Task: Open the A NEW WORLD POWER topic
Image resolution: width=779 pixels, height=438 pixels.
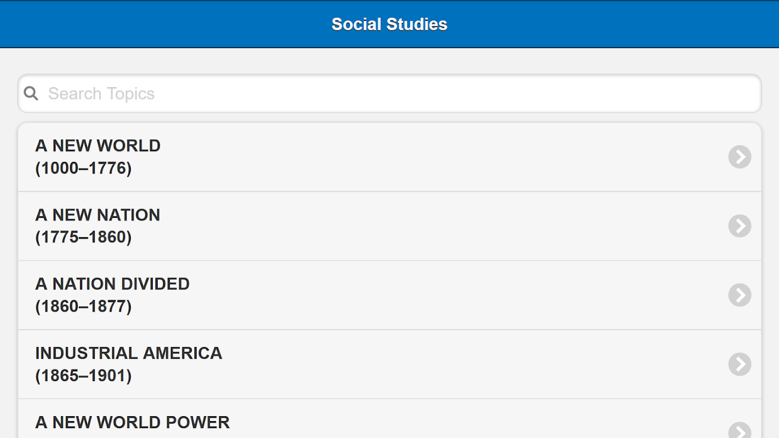Action: (133, 422)
